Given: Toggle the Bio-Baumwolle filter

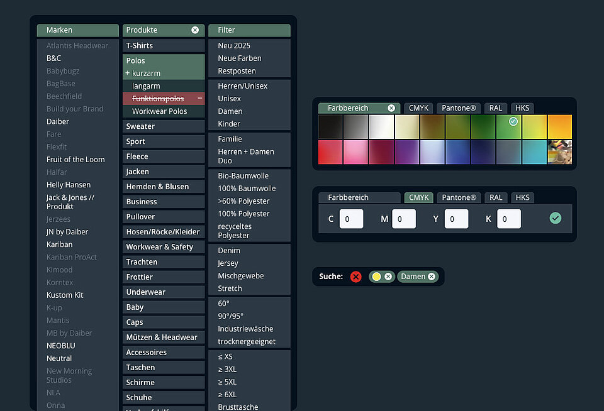Looking at the screenshot, I should pos(243,176).
